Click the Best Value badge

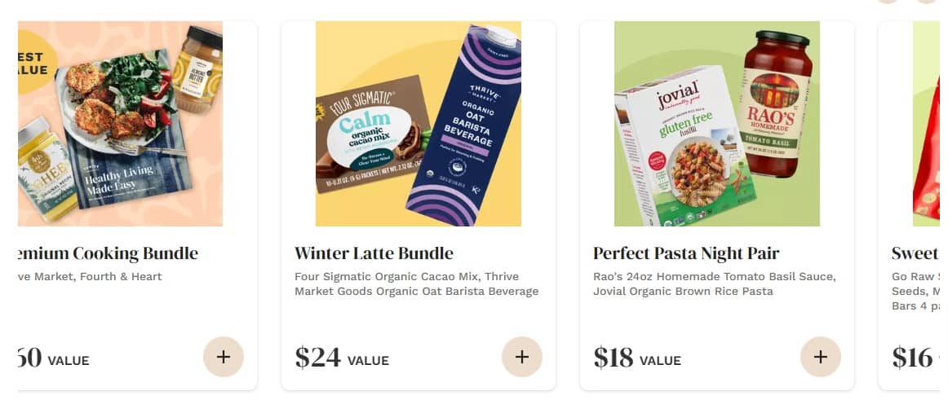click(x=36, y=63)
